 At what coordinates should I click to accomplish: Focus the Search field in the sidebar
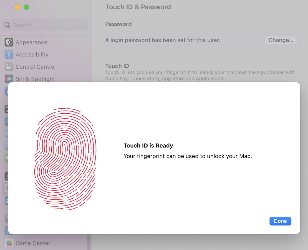[44, 25]
